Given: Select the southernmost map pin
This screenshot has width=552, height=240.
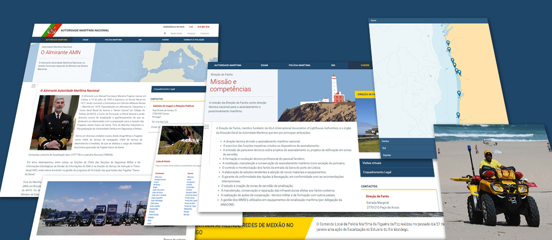Looking at the screenshot, I should pyautogui.click(x=458, y=115).
